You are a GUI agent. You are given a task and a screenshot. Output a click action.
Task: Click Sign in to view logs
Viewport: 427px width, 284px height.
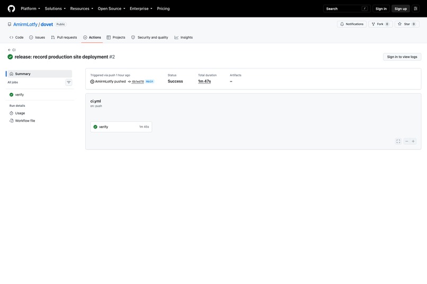tap(402, 57)
